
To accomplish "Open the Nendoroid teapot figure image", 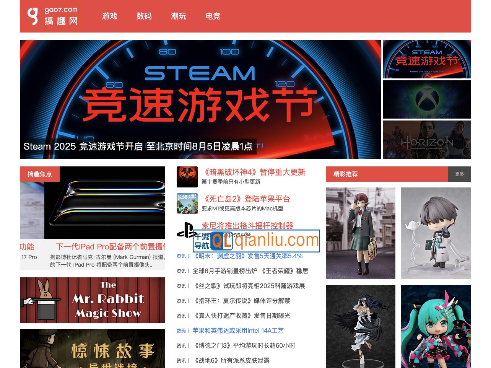I will pos(436,233).
